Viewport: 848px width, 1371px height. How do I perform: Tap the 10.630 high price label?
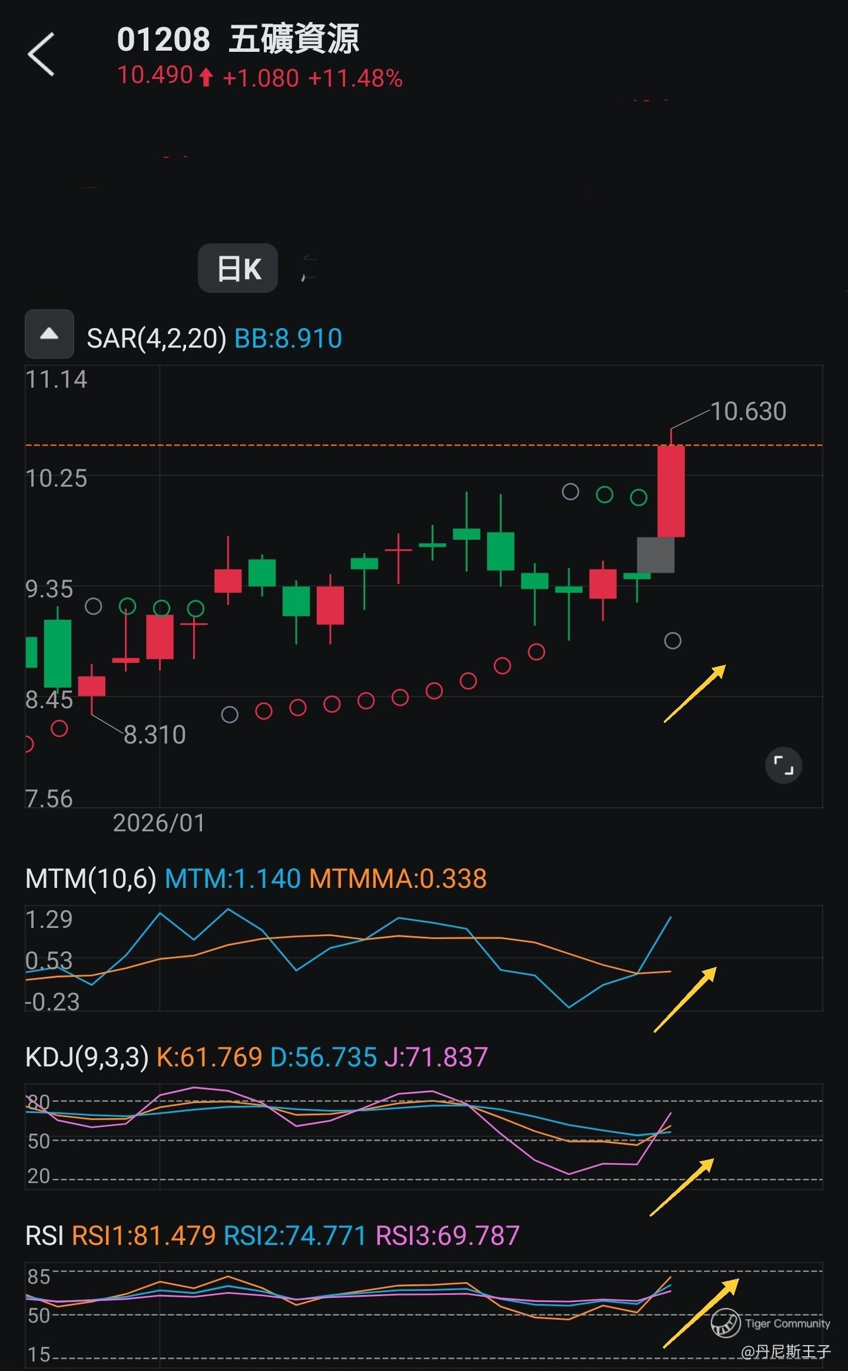point(748,411)
